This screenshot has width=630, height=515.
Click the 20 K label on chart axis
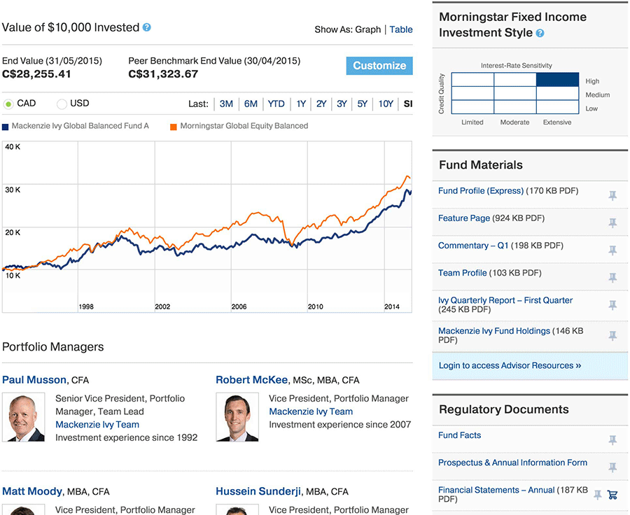13,232
